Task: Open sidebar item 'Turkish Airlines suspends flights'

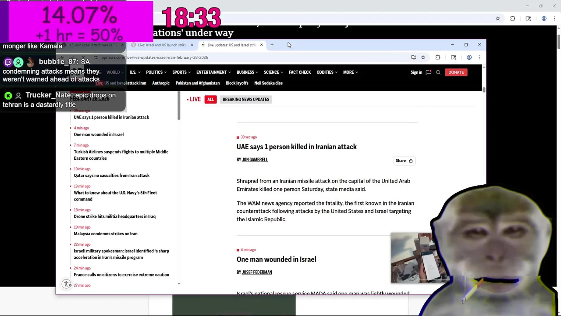Action: [121, 155]
